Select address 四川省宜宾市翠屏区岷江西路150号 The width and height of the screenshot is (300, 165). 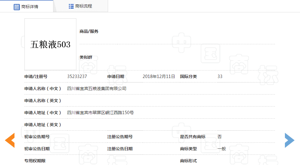point(100,113)
